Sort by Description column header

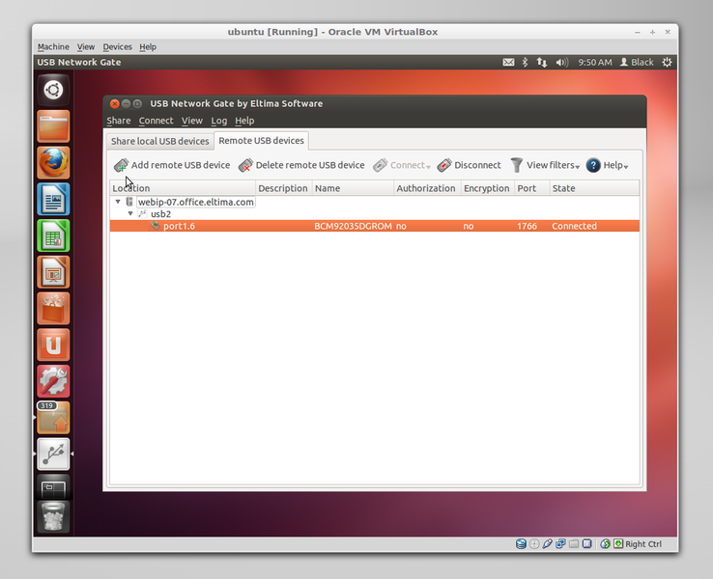(x=283, y=188)
